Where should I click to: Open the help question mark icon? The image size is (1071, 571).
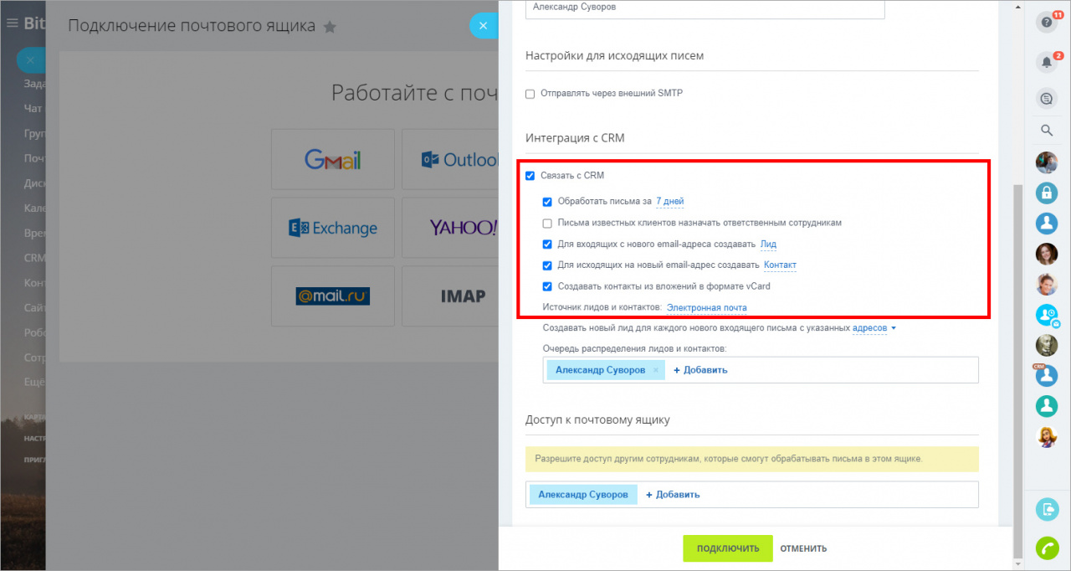coord(1046,23)
